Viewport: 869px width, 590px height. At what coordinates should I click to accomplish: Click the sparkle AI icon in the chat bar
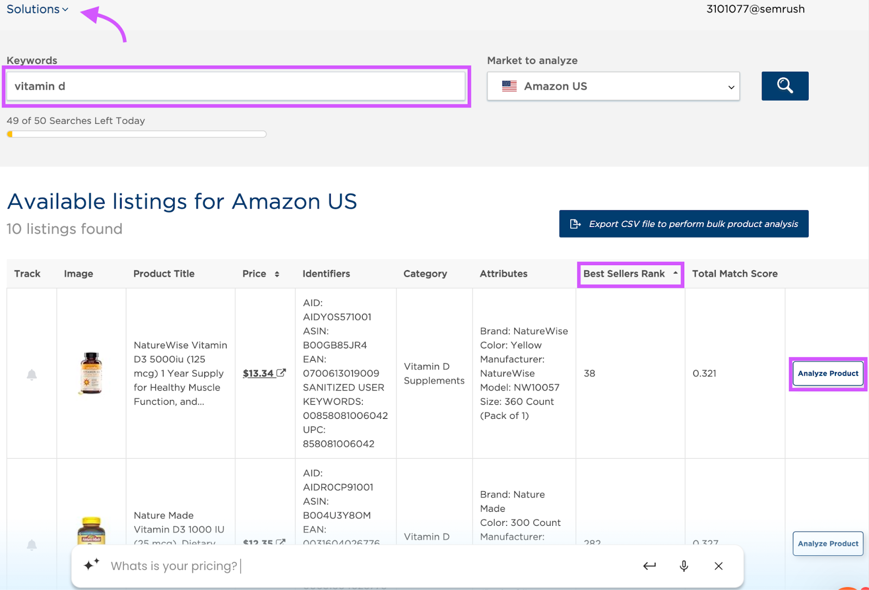(x=91, y=564)
